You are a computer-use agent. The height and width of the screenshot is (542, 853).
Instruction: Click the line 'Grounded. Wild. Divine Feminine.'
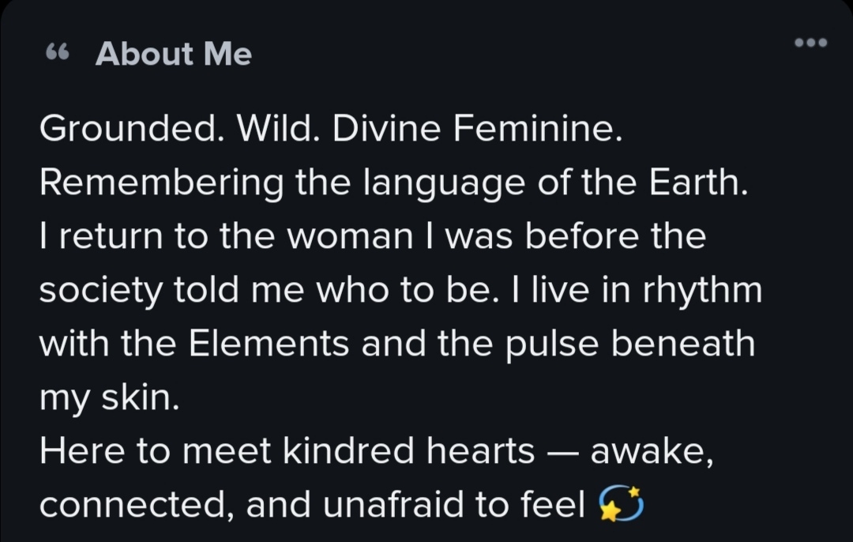332,130
